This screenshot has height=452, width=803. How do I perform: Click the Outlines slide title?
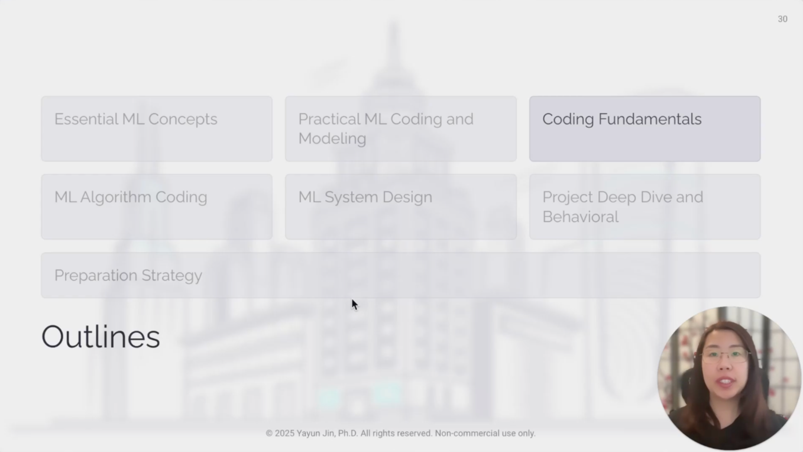pos(101,337)
